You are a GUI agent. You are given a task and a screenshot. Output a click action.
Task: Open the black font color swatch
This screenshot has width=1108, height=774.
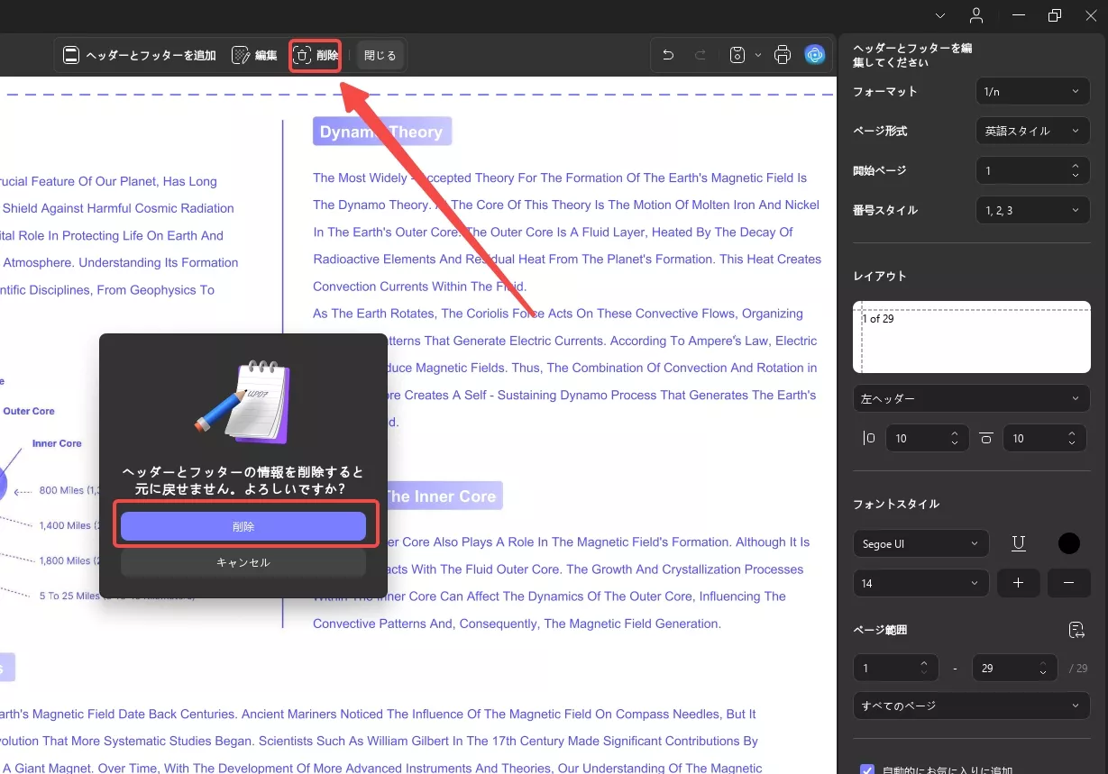(x=1068, y=543)
